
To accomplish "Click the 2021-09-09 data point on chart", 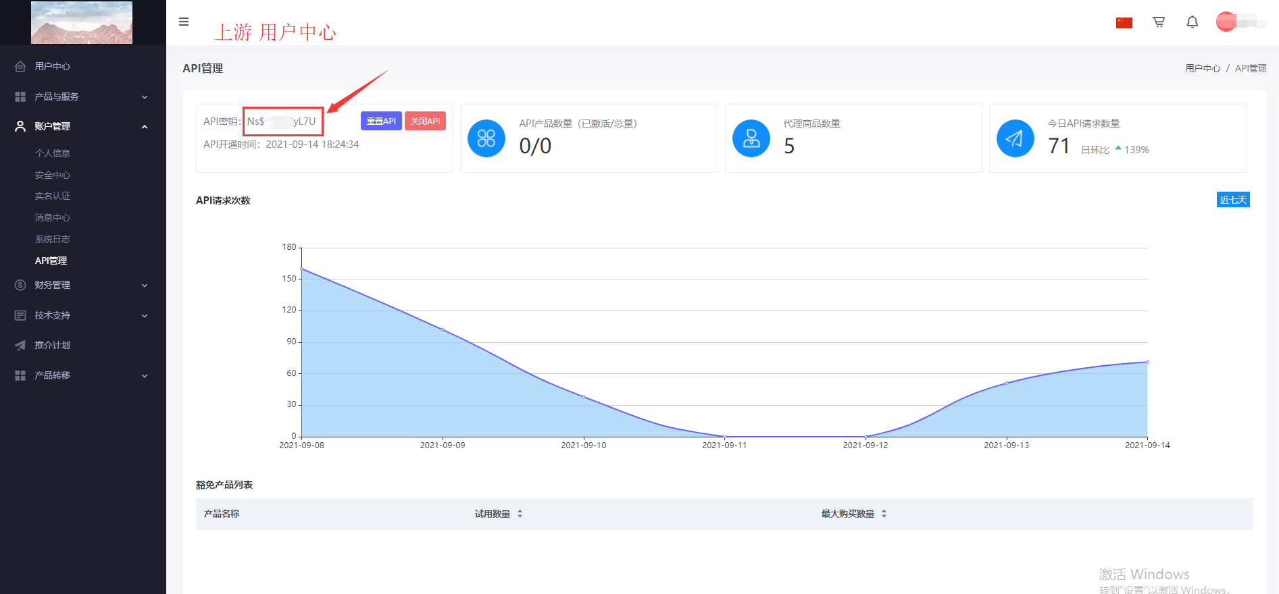I will [x=443, y=329].
